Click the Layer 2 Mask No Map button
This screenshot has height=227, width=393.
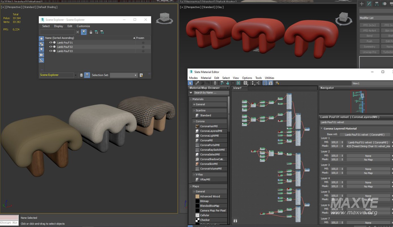(x=368, y=160)
